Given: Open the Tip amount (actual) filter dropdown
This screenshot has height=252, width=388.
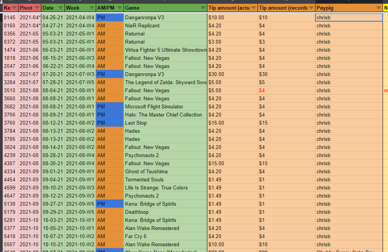Looking at the screenshot, I should tap(254, 8).
